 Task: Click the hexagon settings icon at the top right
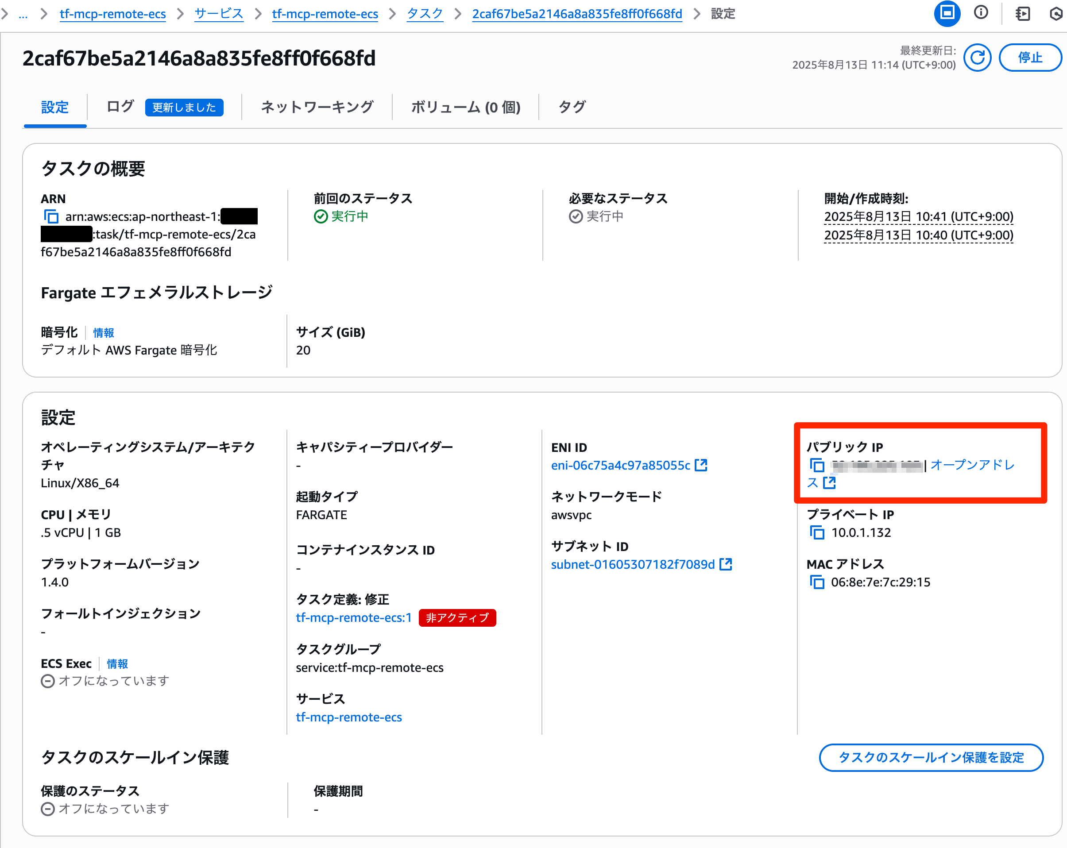pyautogui.click(x=1055, y=13)
